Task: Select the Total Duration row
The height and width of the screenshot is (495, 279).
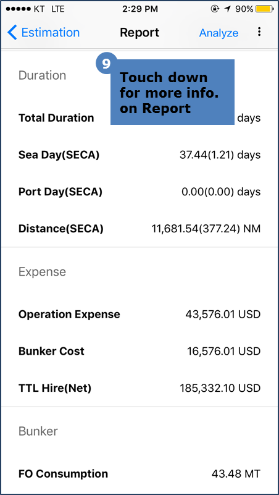Action: (x=139, y=118)
